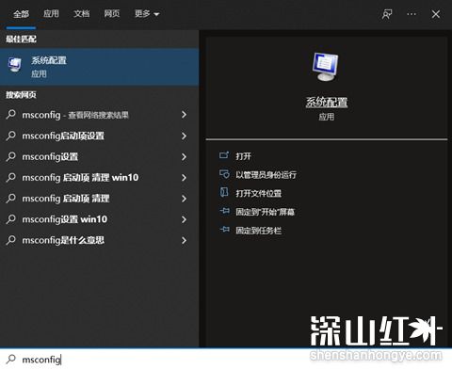Click search icon beside msconfig设置 win10
The image size is (452, 369).
(11, 219)
